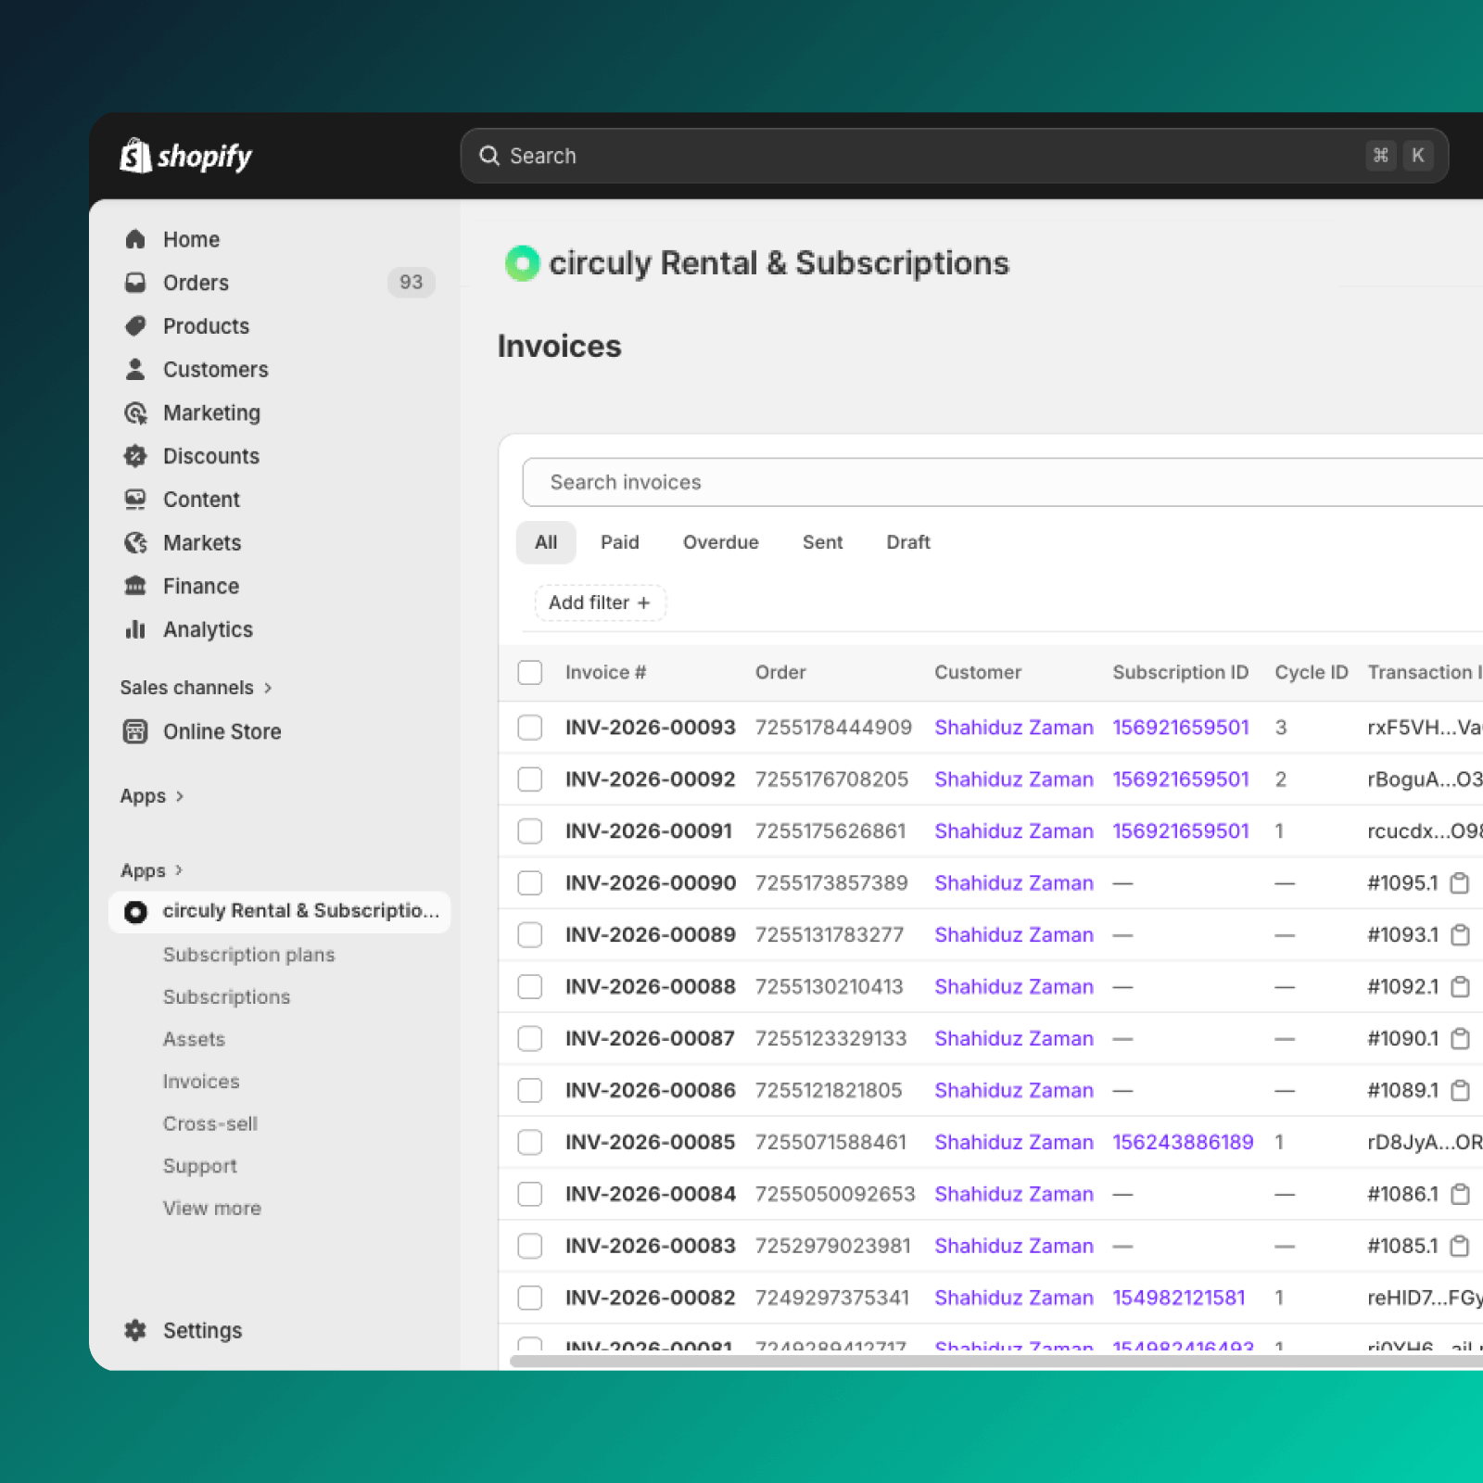Click the Products tag icon
Screen dimensions: 1483x1483
coord(135,326)
